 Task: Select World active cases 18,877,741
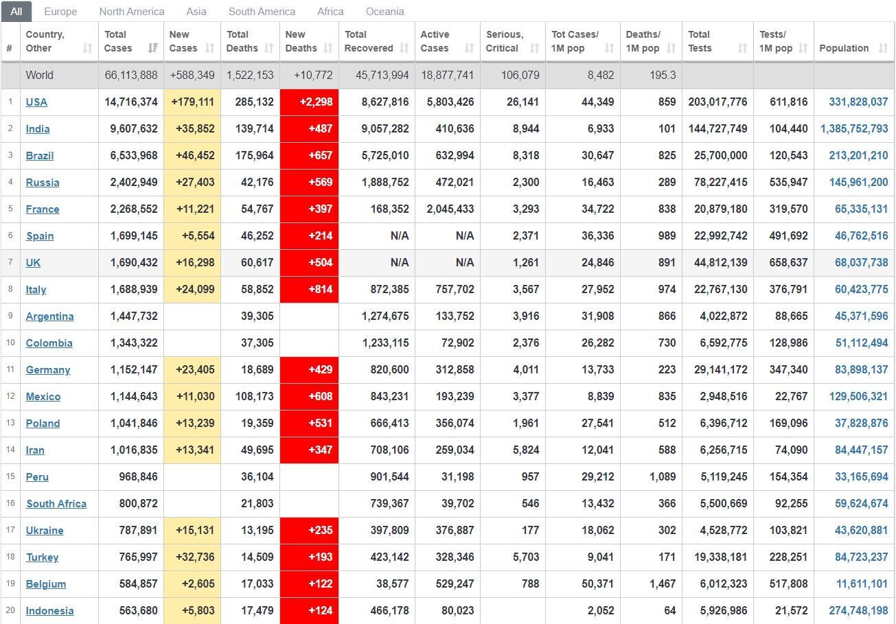pyautogui.click(x=447, y=75)
